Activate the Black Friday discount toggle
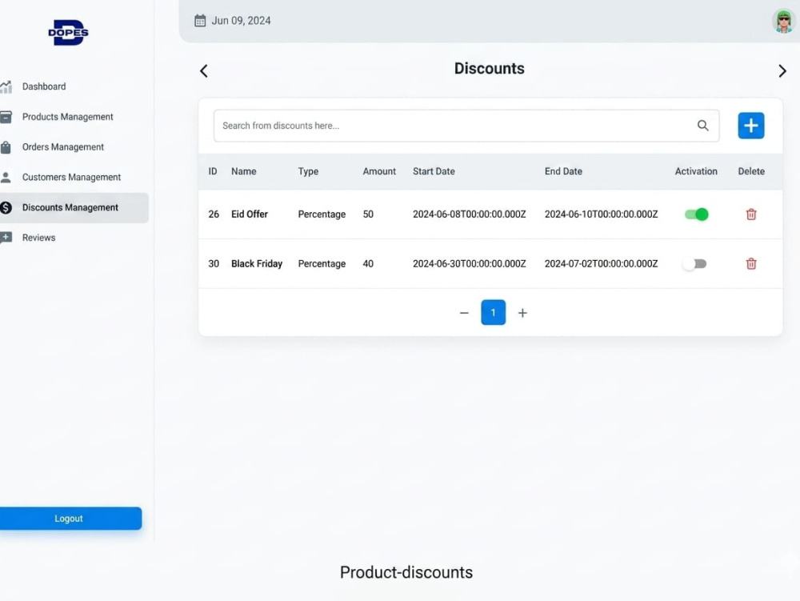 pyautogui.click(x=695, y=264)
